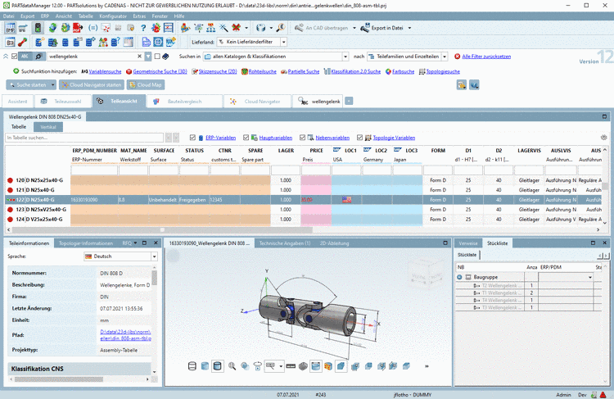Viewport: 614px width, 399px height.
Task: Toggle the ERP-Variablen checkbox
Action: click(192, 138)
